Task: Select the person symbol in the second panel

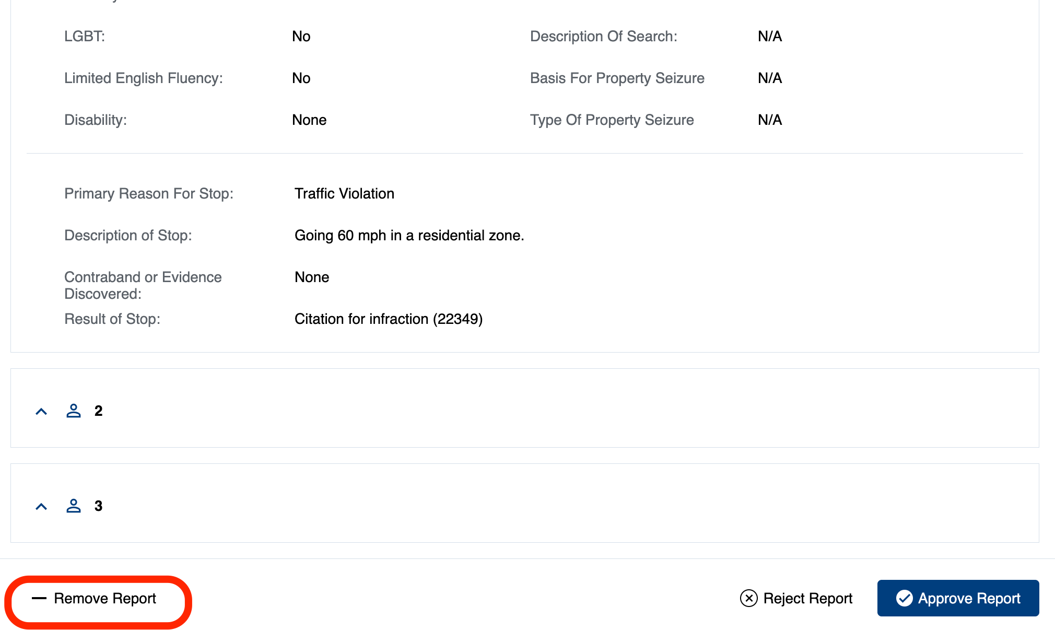Action: click(x=74, y=411)
